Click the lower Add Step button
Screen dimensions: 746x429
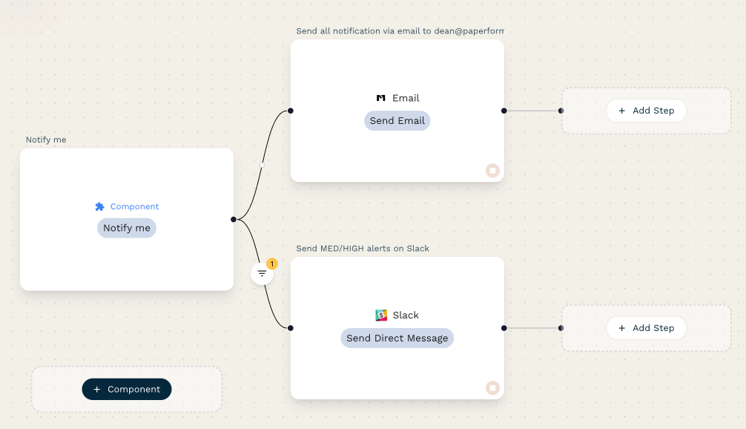(647, 327)
